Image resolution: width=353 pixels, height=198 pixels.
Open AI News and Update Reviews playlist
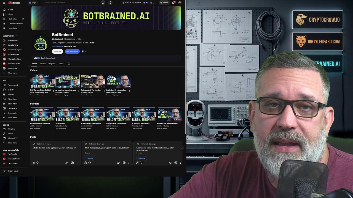pyautogui.click(x=169, y=114)
